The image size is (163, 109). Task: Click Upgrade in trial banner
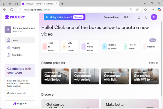(78, 17)
